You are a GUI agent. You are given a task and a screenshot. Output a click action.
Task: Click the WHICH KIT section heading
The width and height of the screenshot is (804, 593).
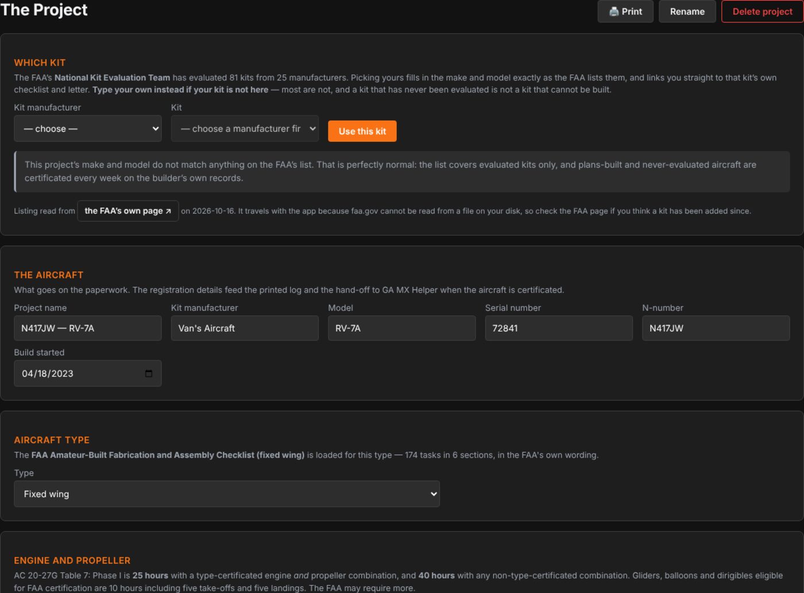coord(40,63)
